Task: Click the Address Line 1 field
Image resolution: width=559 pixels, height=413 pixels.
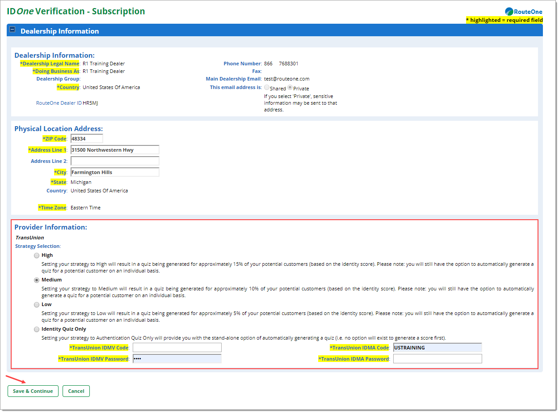Action: (115, 150)
